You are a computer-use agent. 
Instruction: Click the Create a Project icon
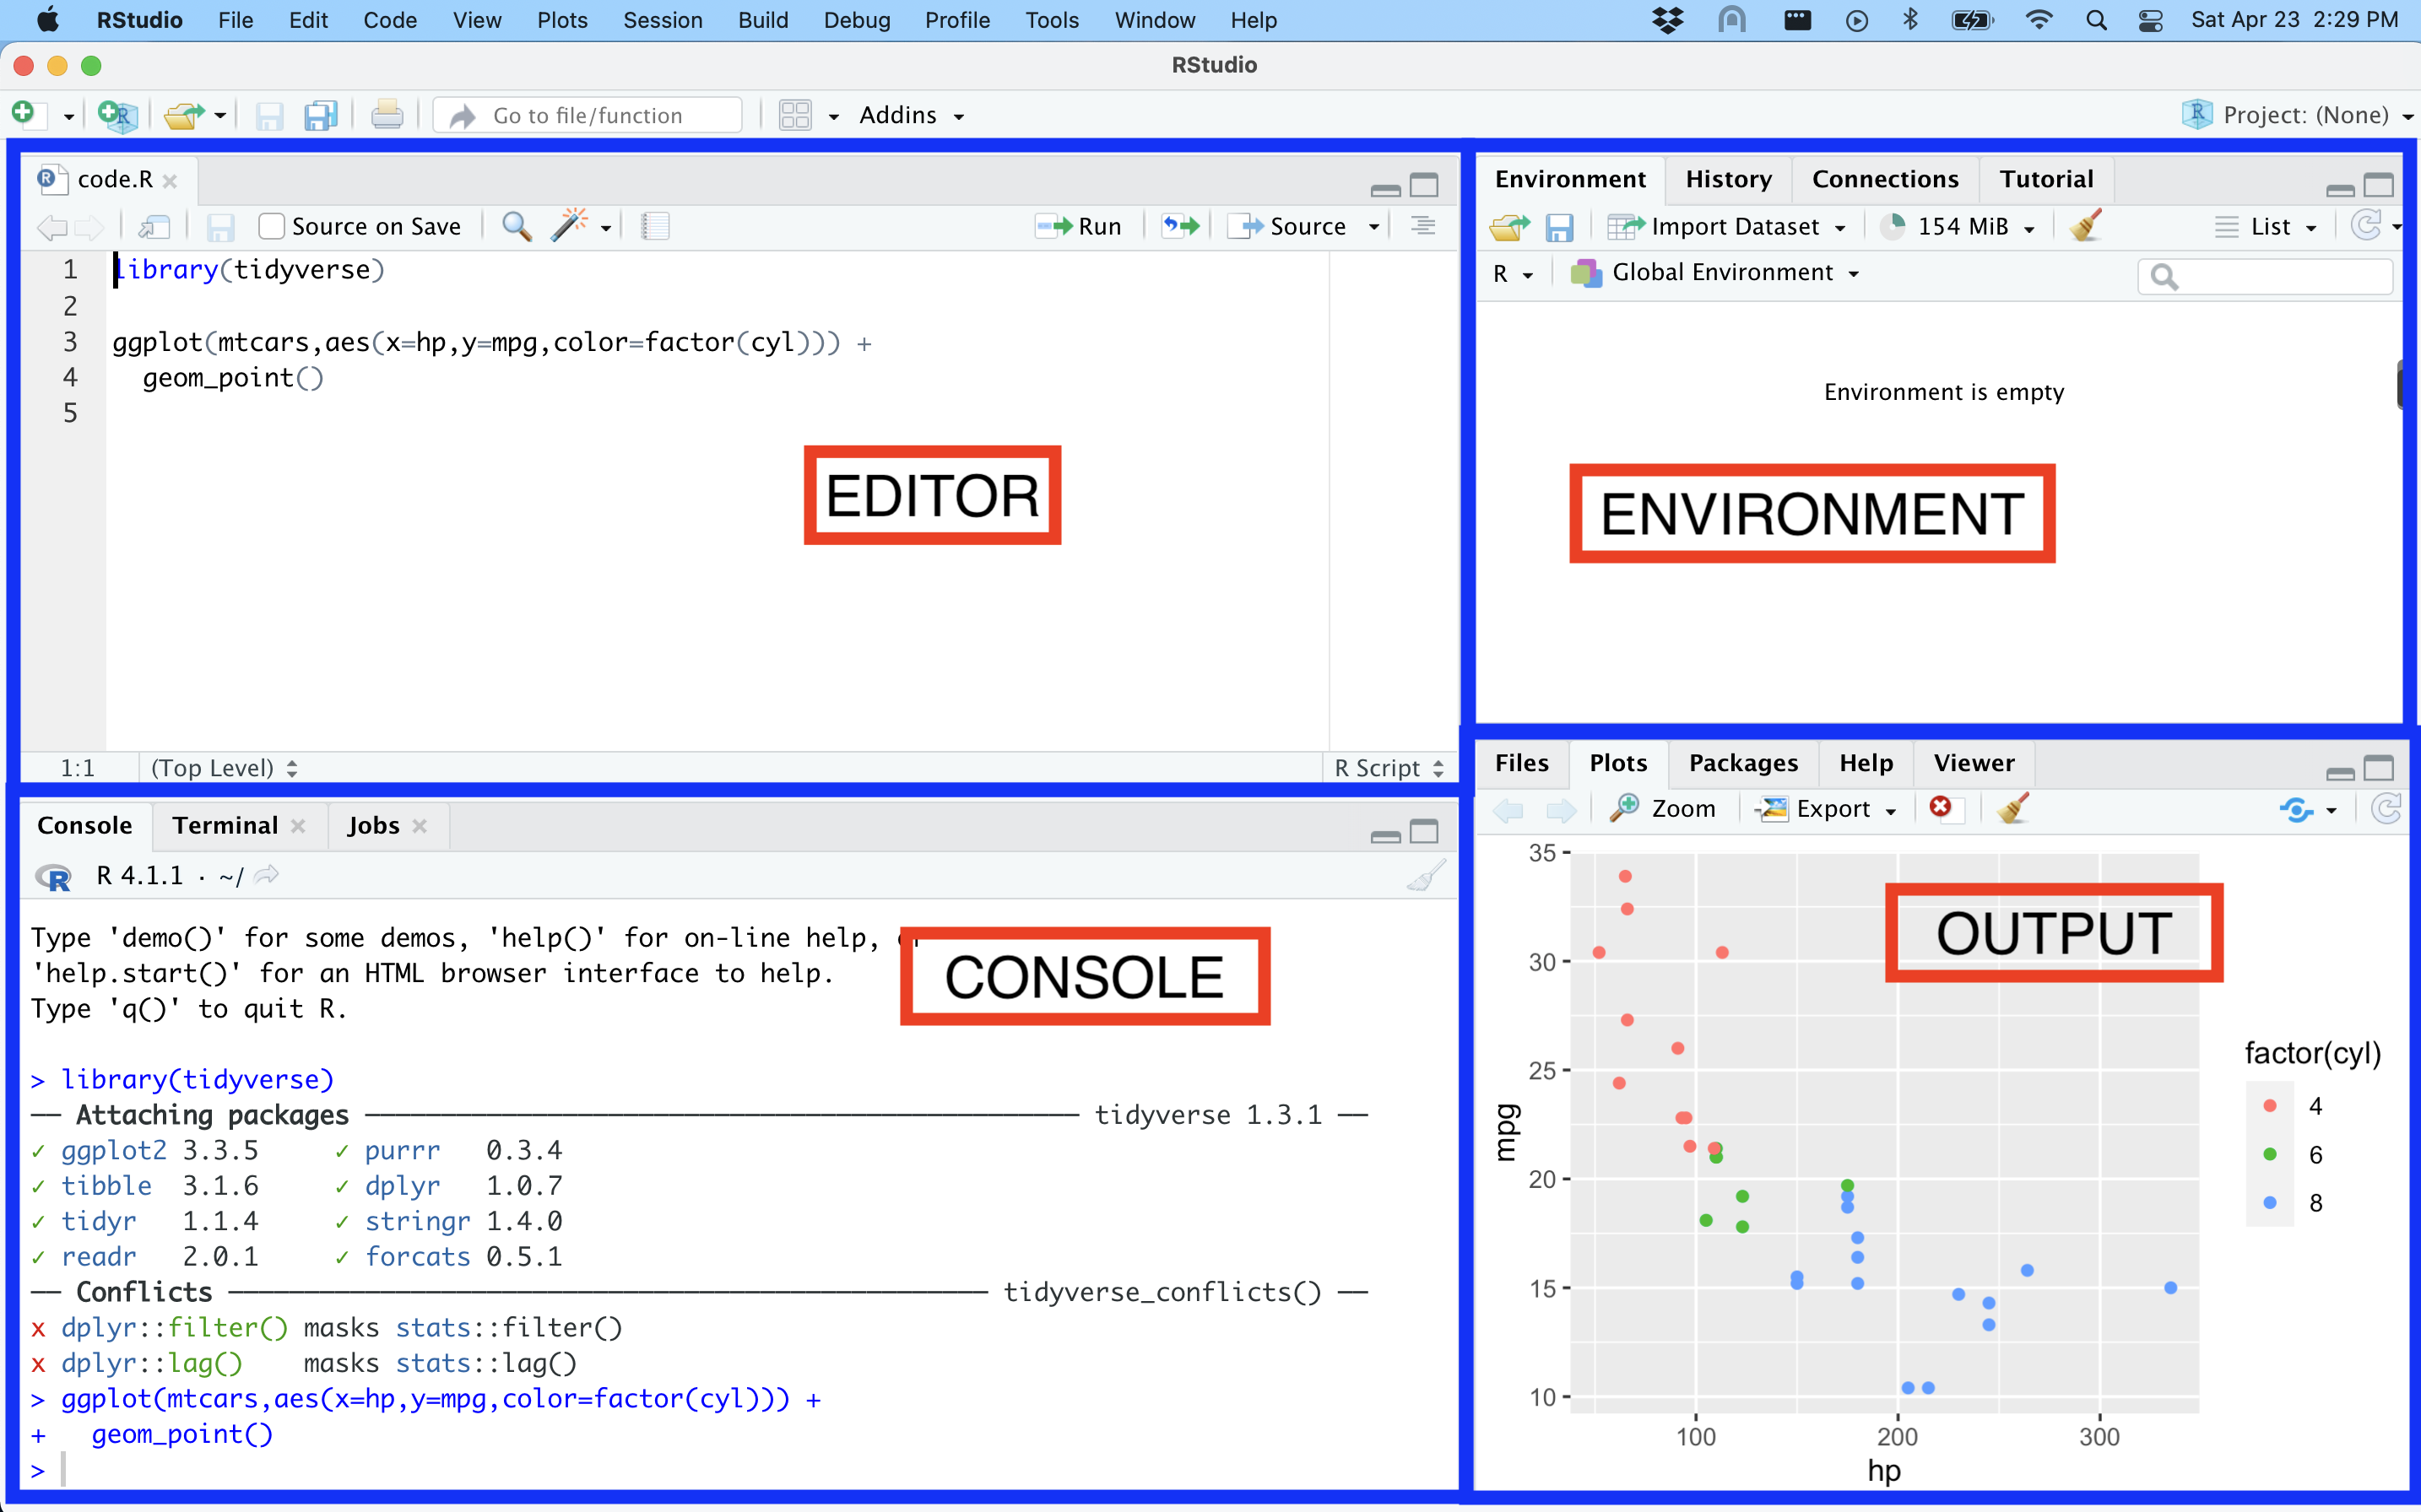point(118,115)
